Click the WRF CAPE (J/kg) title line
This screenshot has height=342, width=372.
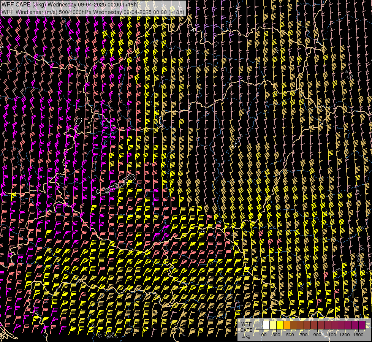(70, 4)
